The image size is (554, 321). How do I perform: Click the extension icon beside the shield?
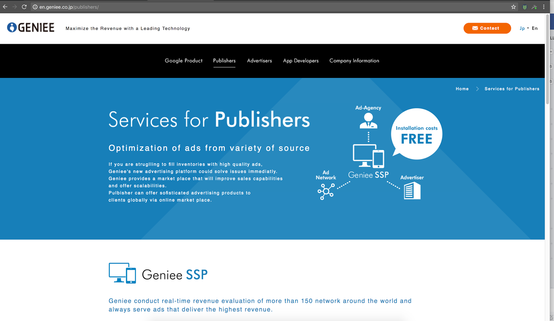tap(534, 7)
